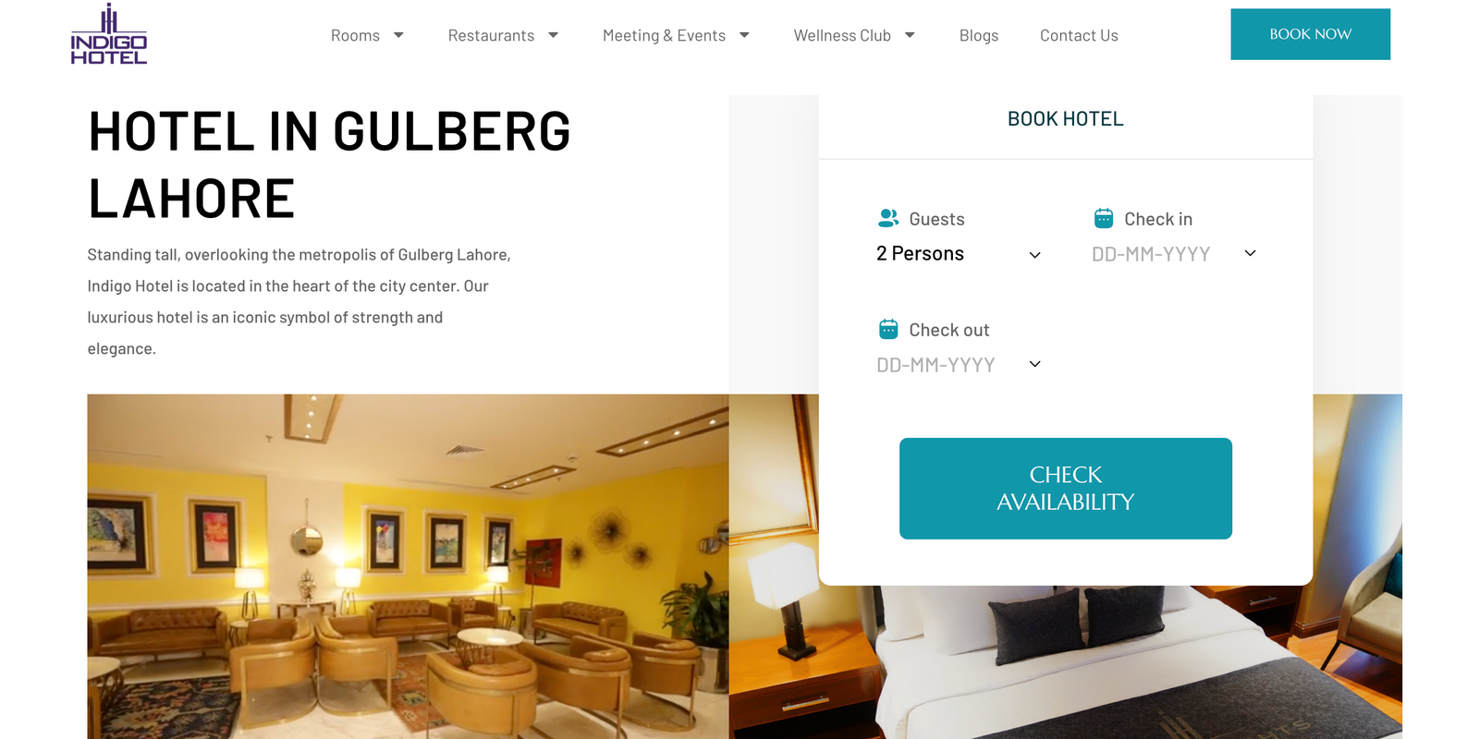Open the 2 Persons guests dropdown
This screenshot has height=739, width=1479.
coord(960,254)
